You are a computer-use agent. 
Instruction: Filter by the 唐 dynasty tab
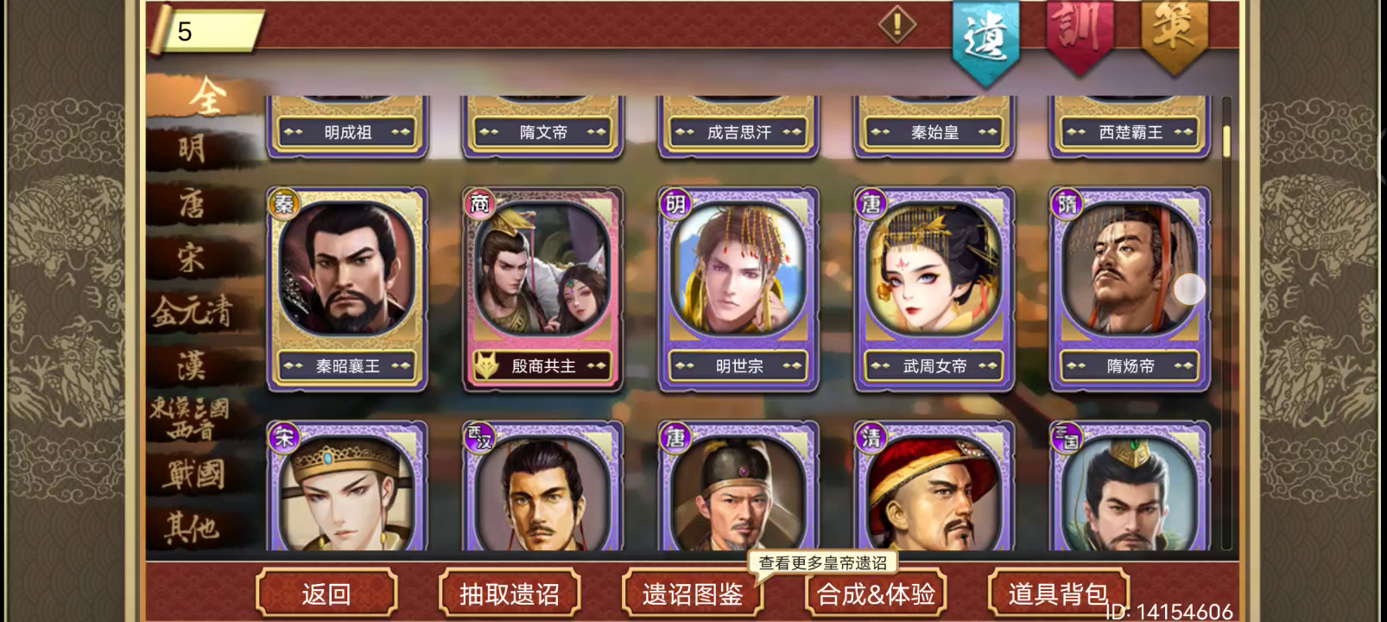[x=193, y=204]
